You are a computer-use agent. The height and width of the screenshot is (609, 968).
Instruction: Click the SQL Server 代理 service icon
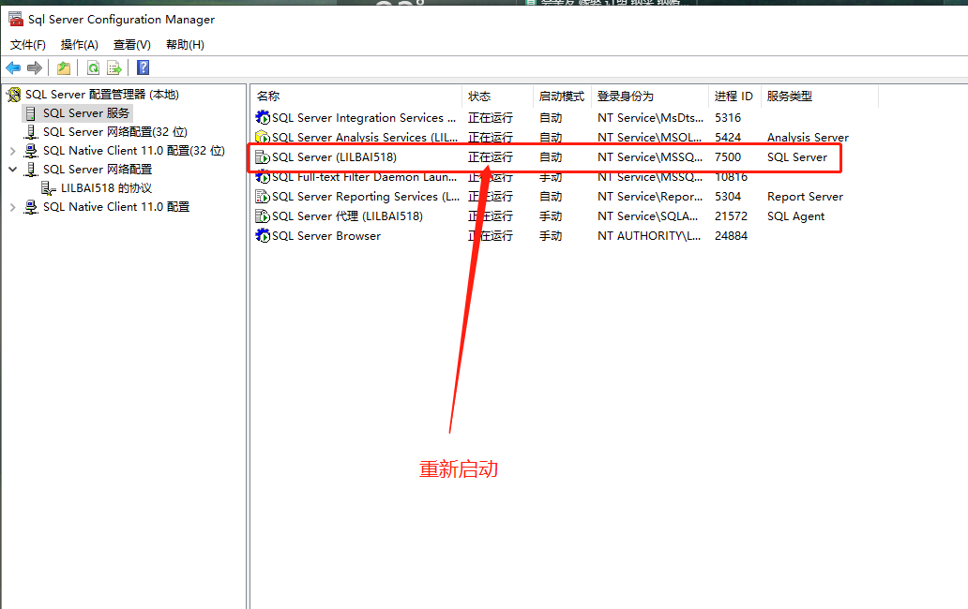(263, 216)
